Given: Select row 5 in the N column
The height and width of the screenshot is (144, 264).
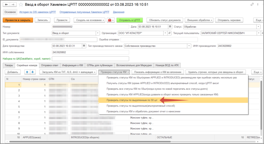Looking at the screenshot, I should pyautogui.click(x=13, y=107).
